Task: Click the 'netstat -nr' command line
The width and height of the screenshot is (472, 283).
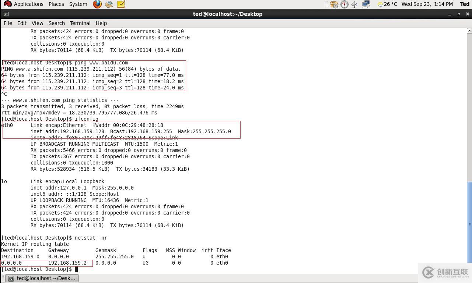Action: [54, 238]
